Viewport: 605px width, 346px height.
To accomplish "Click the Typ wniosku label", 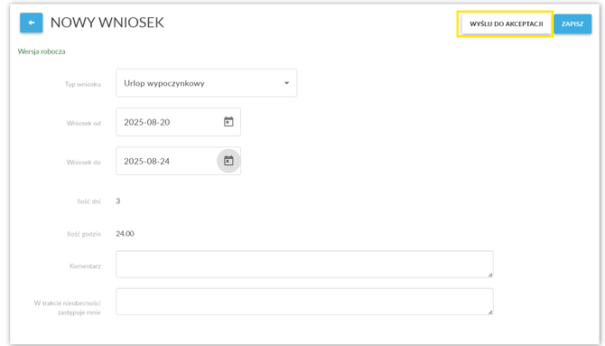I will point(83,84).
